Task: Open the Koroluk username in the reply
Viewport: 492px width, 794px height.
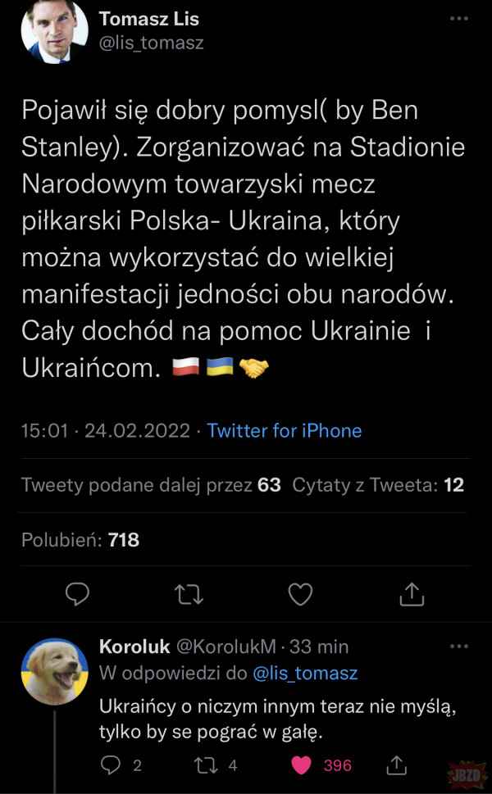Action: pos(134,647)
